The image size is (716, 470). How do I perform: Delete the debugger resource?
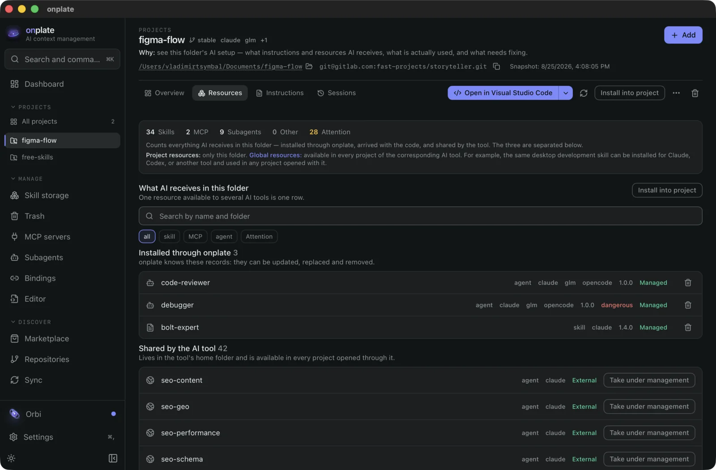click(x=688, y=305)
